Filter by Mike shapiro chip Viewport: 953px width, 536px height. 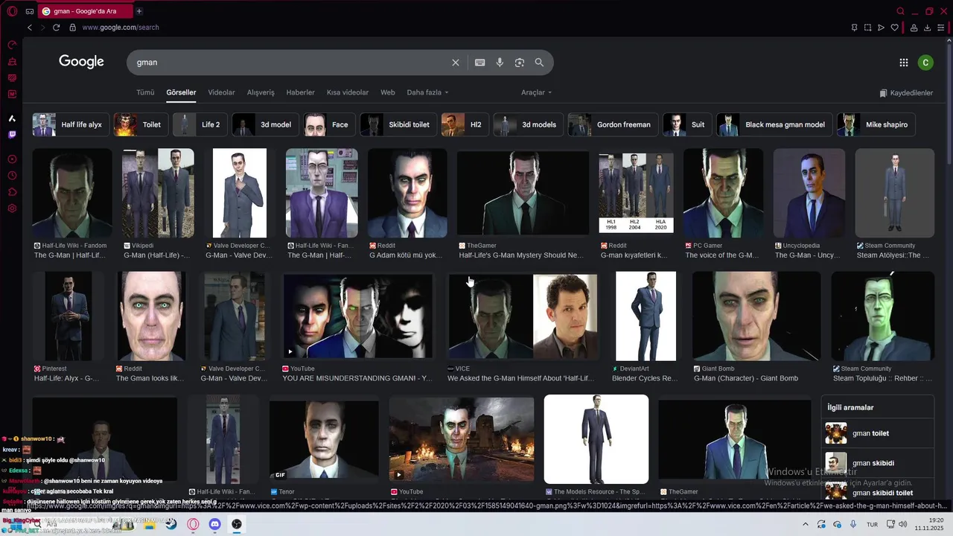[876, 124]
